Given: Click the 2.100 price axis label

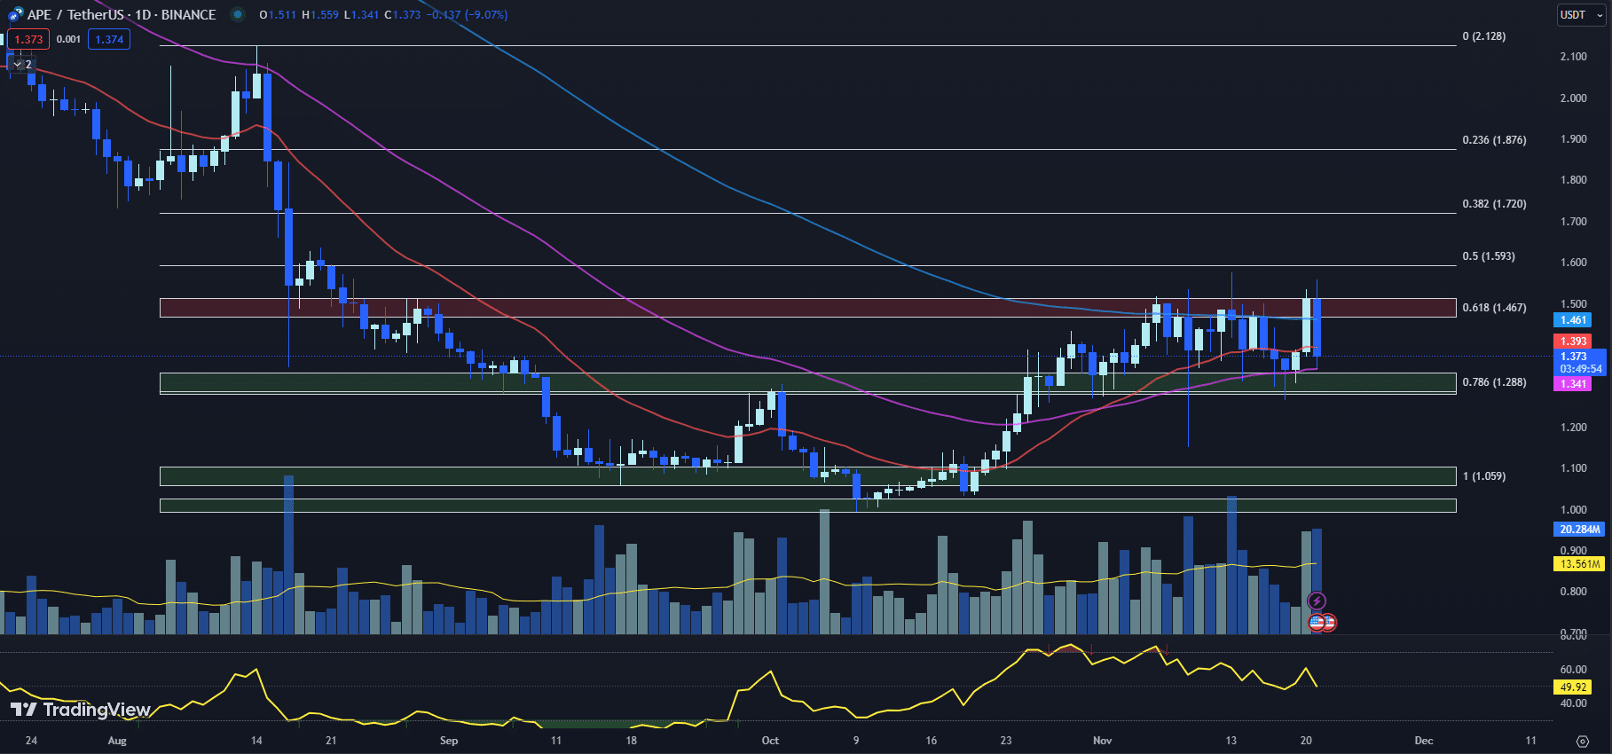Looking at the screenshot, I should click(1573, 57).
